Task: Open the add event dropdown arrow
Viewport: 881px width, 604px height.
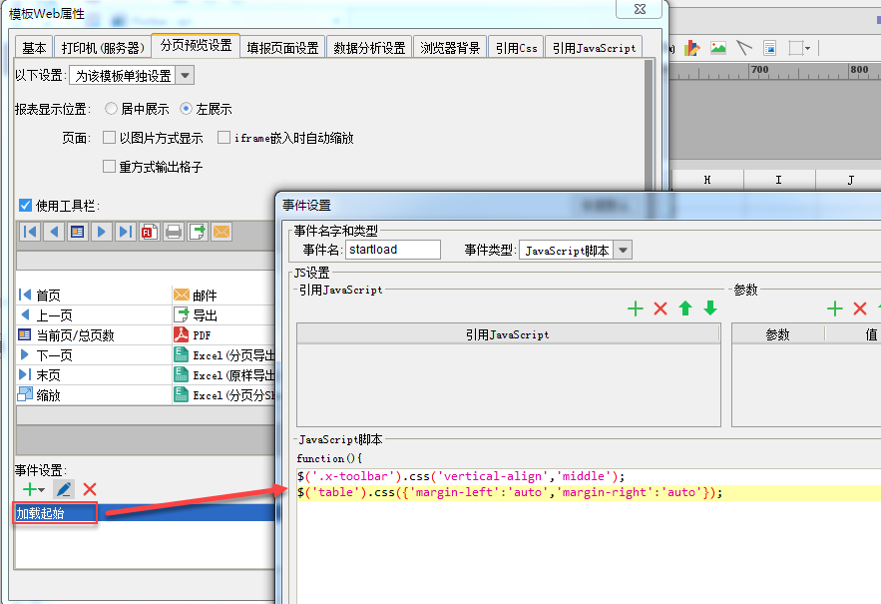Action: pos(42,490)
